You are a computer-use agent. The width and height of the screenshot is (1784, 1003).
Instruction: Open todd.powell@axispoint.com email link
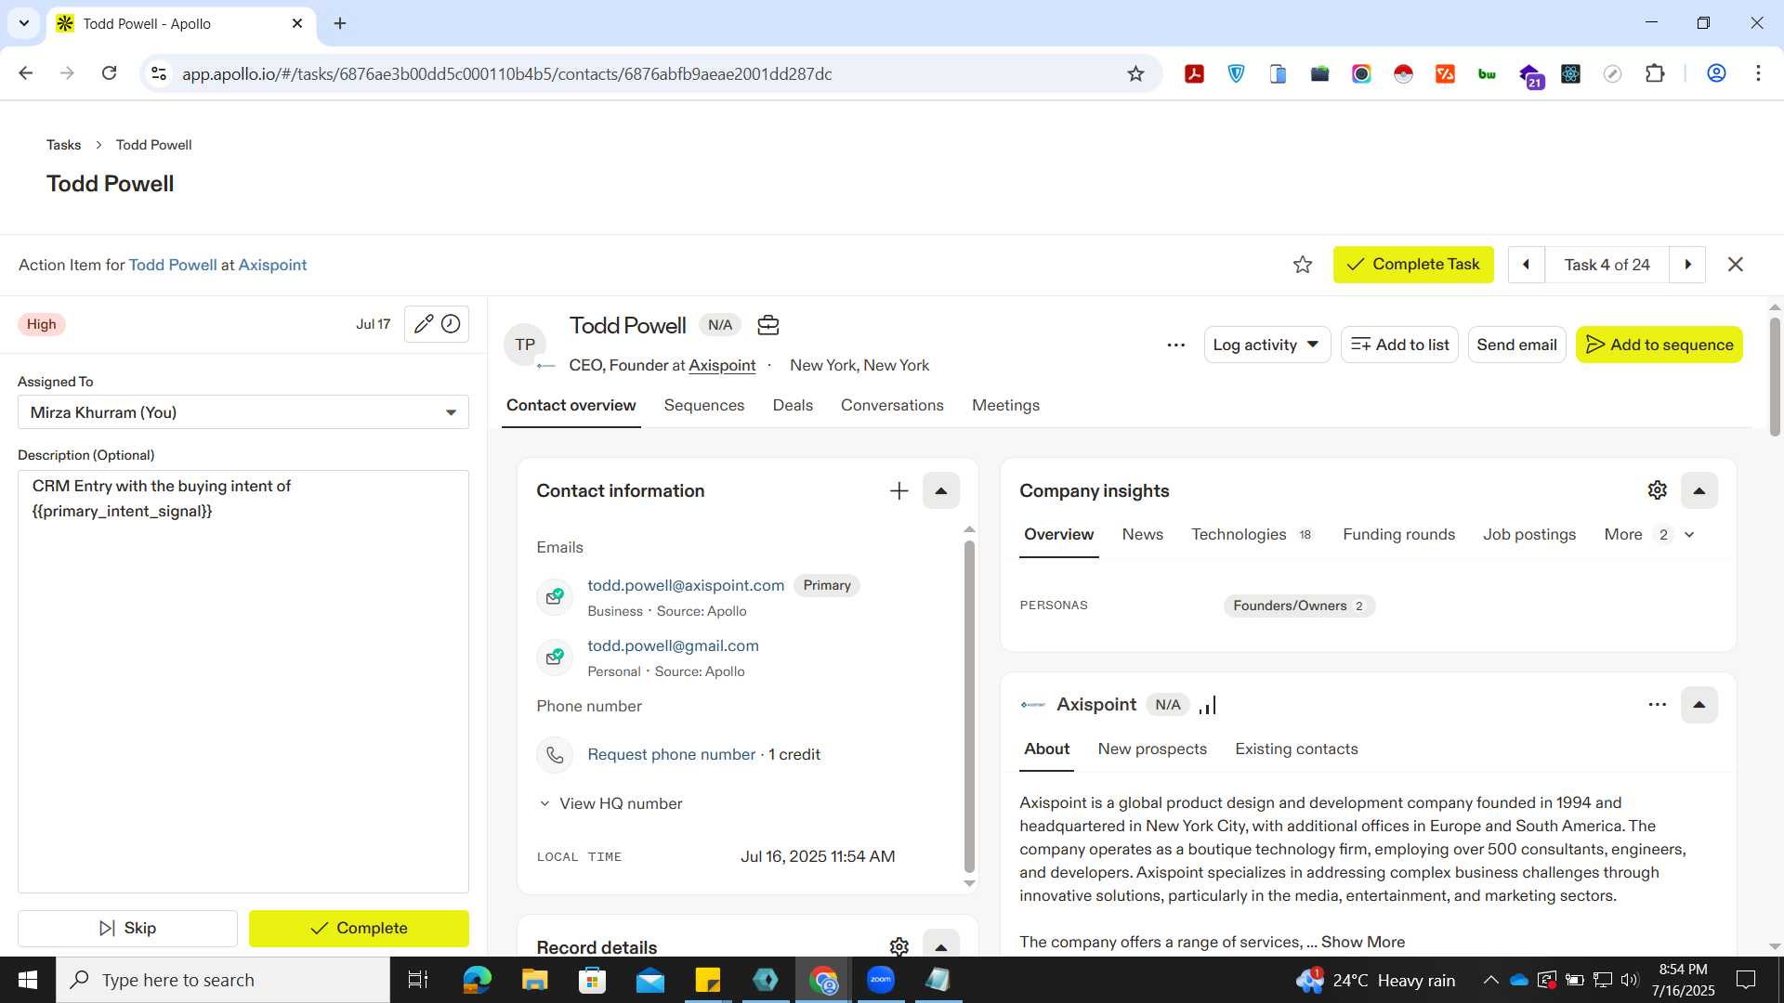tap(686, 585)
